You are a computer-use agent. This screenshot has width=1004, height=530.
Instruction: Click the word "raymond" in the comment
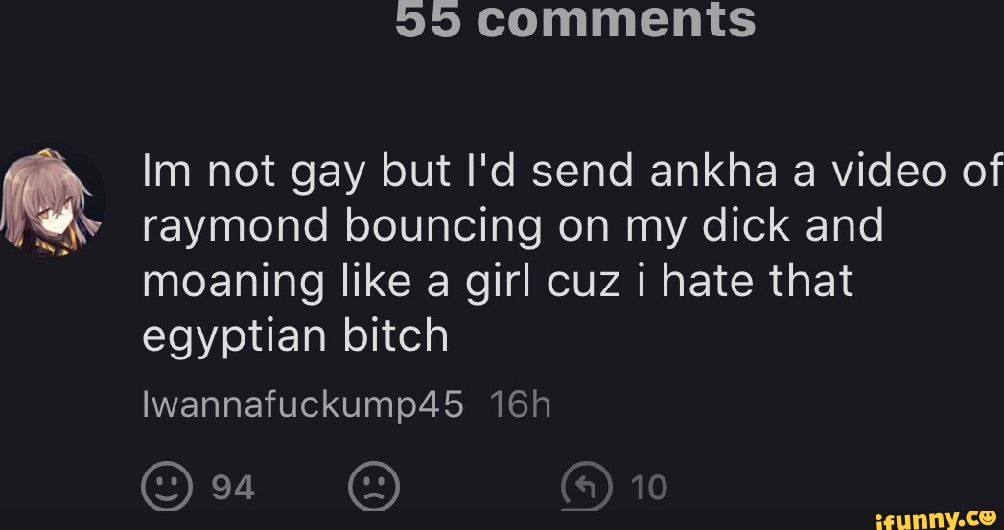(x=234, y=228)
